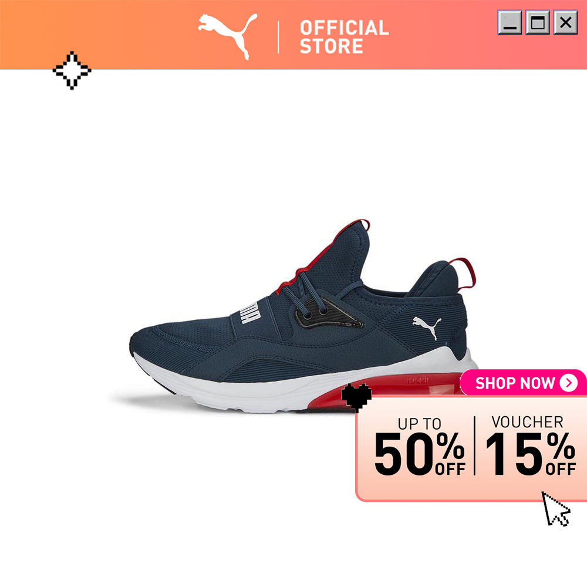The width and height of the screenshot is (587, 587).
Task: Select the UP TO 50% OFF offer
Action: (x=420, y=446)
